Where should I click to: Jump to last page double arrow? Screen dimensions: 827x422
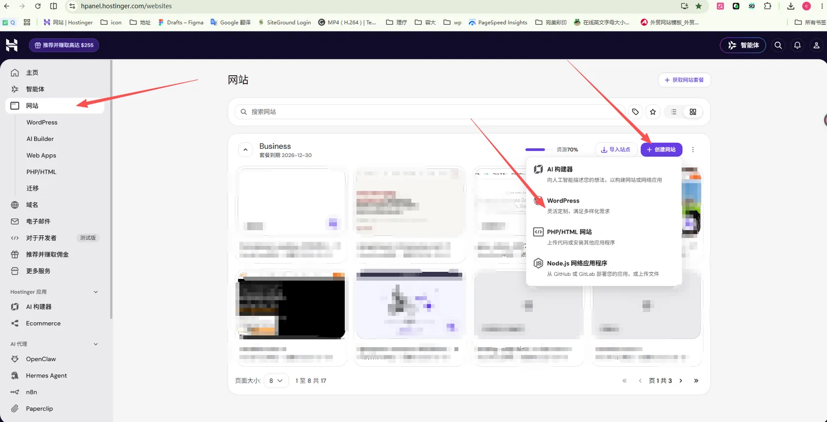tap(696, 381)
